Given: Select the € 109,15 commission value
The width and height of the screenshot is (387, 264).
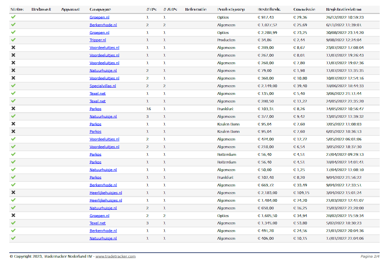Looking at the screenshot, I should [x=301, y=193].
